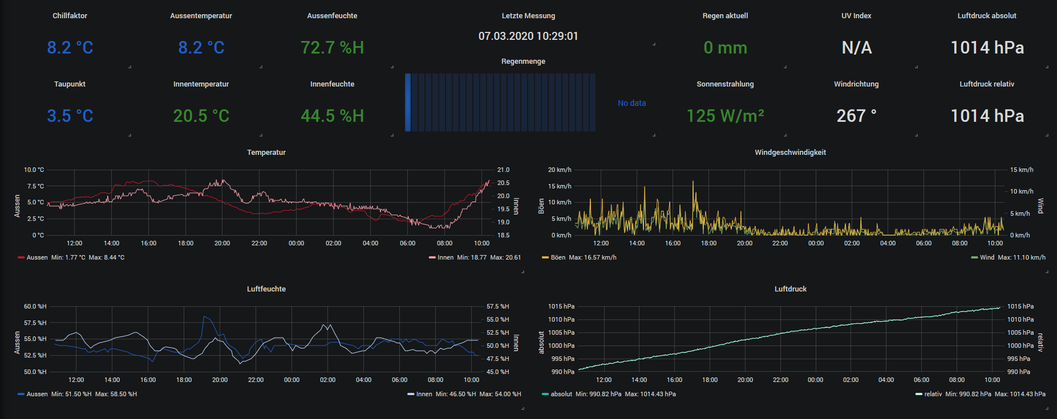The width and height of the screenshot is (1057, 419).
Task: Click the pink Innen temperature legend color swatch
Action: [432, 257]
